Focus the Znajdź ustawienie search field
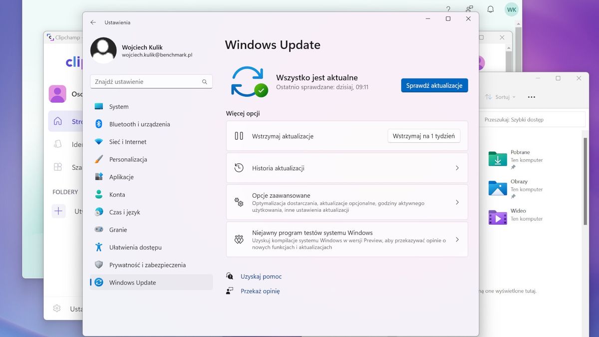 (x=151, y=81)
